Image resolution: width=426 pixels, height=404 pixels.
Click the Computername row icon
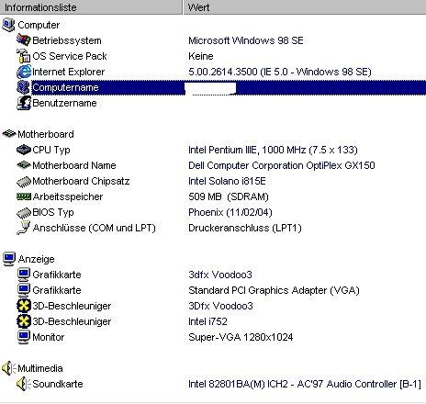(24, 87)
